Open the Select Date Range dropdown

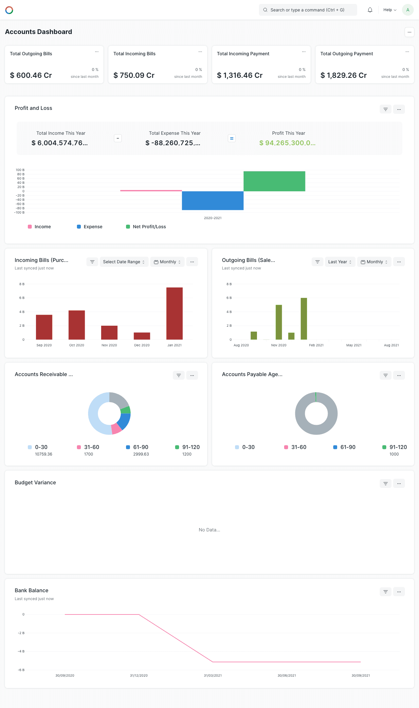pos(124,262)
